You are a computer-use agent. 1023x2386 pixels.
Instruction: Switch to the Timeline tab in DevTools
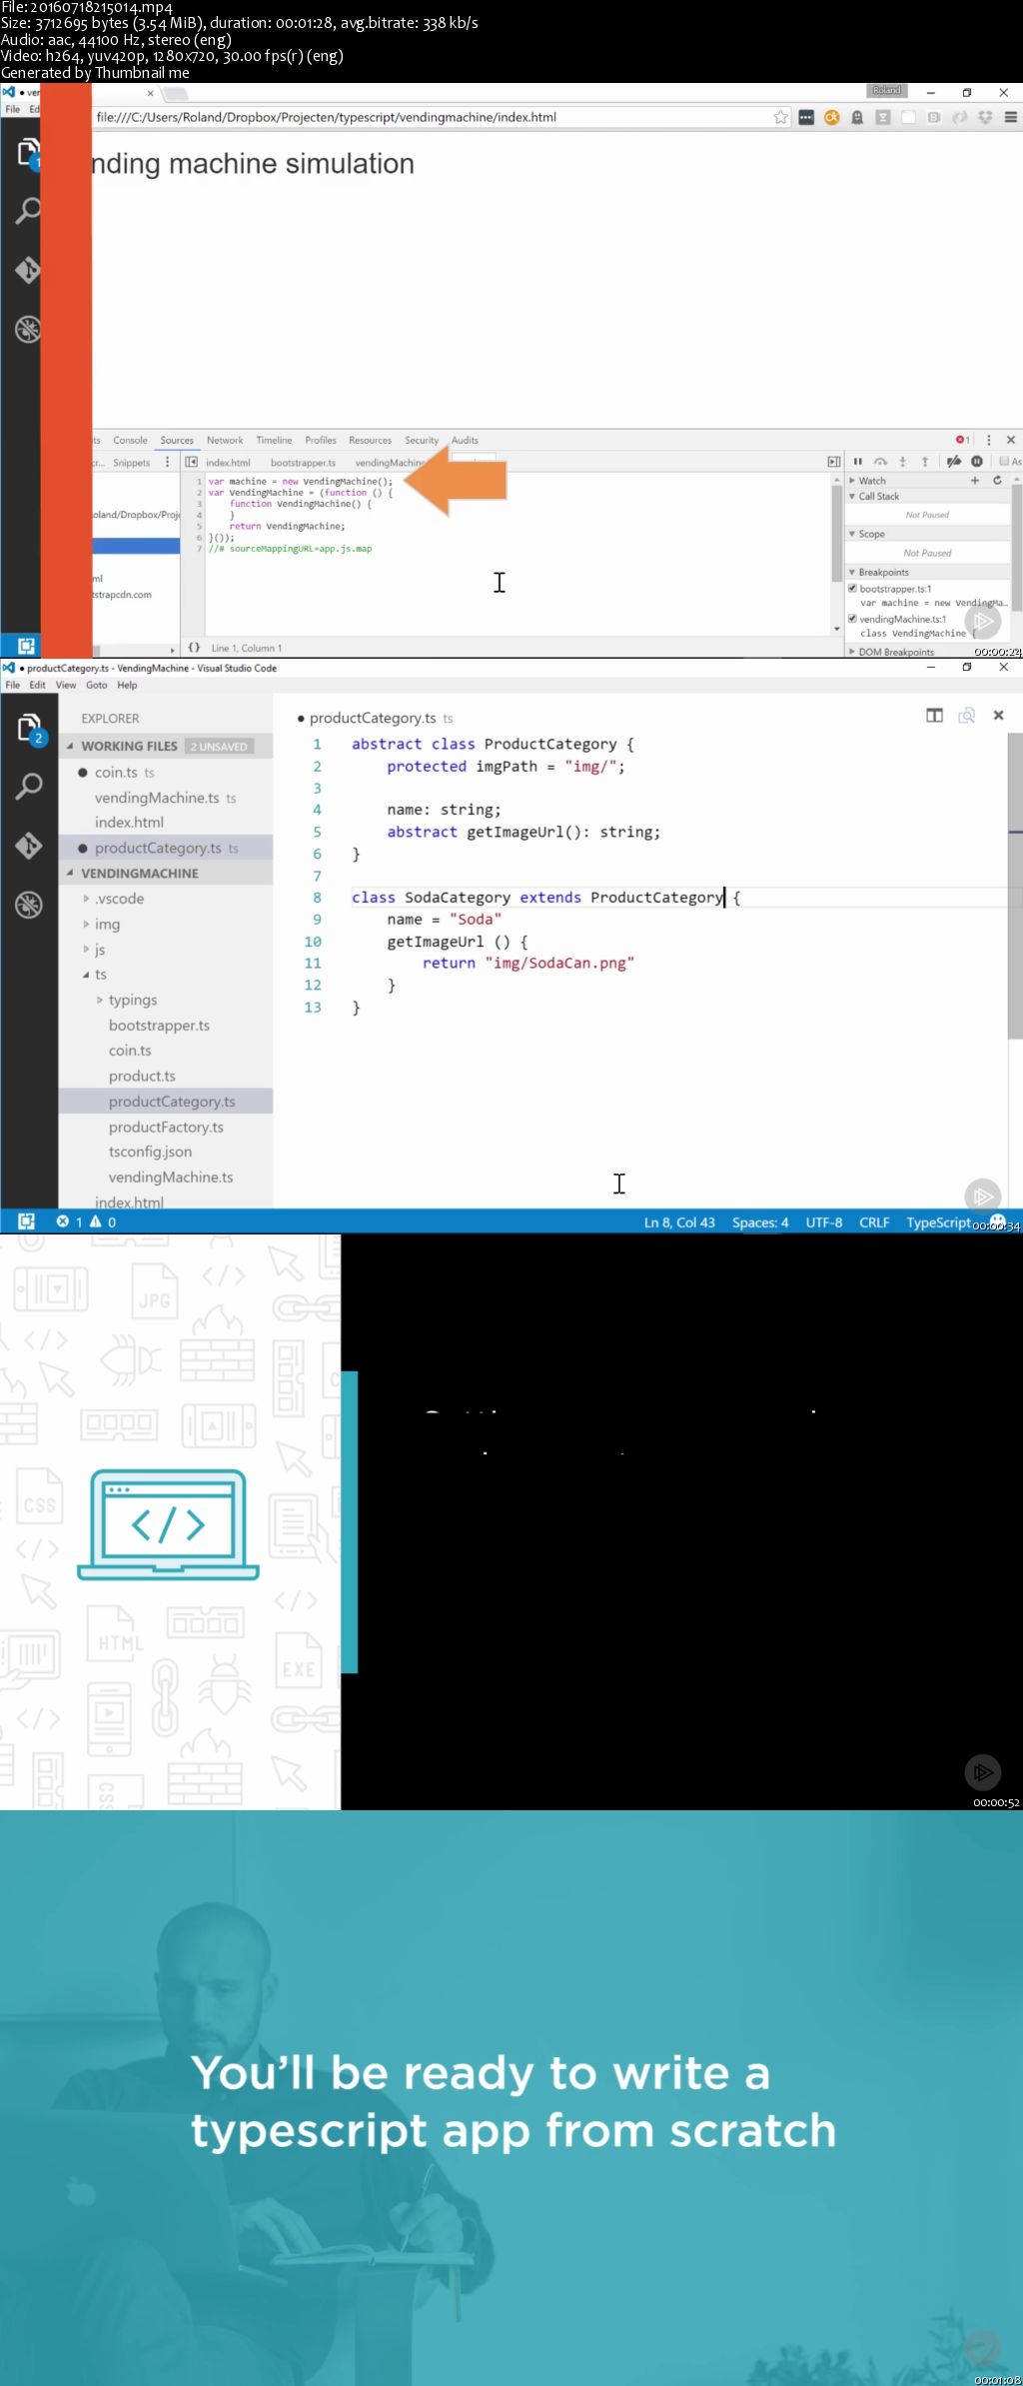(x=274, y=441)
